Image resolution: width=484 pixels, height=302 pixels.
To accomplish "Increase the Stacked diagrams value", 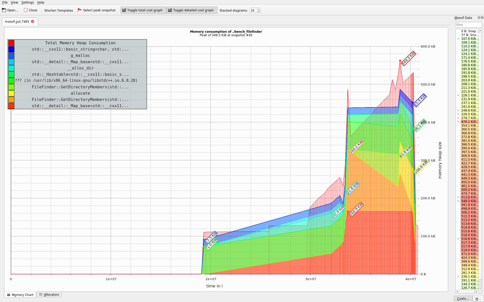I will coord(259,9).
